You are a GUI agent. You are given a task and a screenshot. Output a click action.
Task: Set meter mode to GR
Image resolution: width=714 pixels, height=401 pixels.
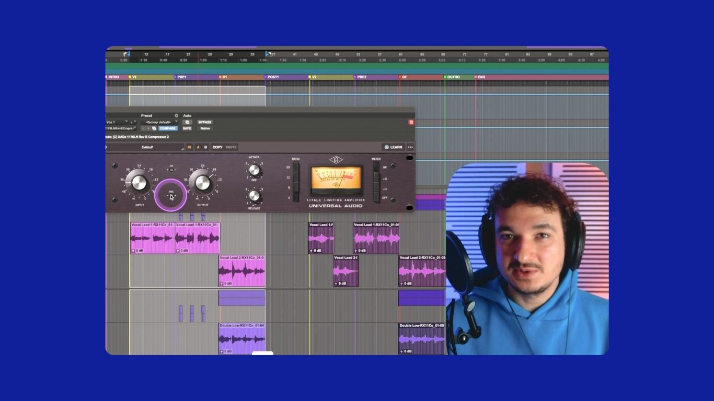click(376, 167)
